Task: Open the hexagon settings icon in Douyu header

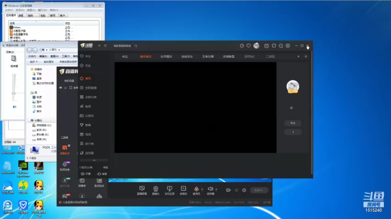Action: [x=288, y=46]
